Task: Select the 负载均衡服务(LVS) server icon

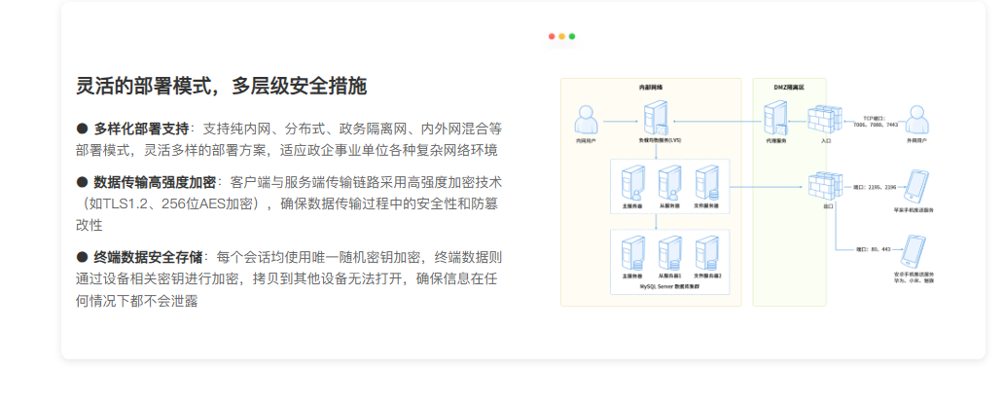Action: click(657, 118)
